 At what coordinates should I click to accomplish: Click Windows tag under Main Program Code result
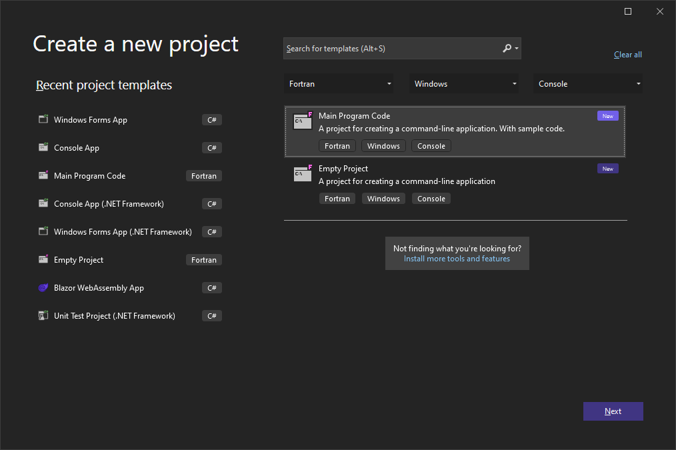(x=384, y=146)
